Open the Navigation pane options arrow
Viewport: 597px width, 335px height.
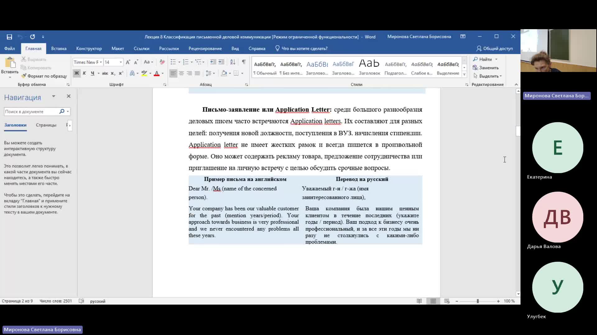53,96
